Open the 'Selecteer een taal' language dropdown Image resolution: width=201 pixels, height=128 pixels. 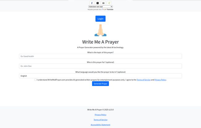coord(101,7)
